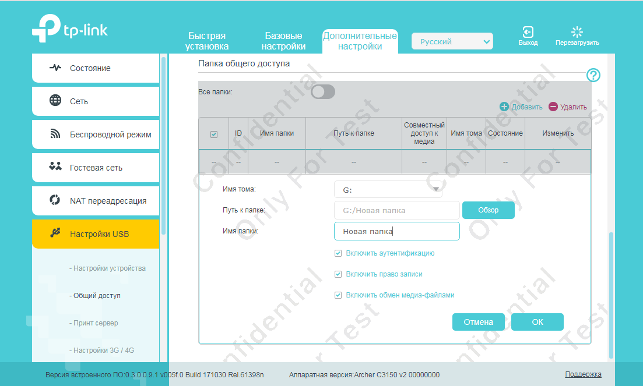Select the header checkbox in folder table

213,134
